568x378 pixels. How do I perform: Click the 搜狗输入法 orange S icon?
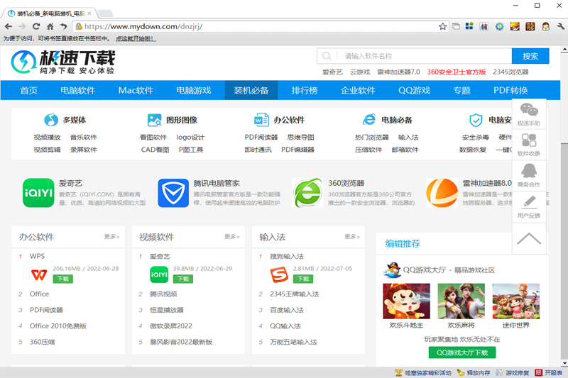tap(279, 275)
